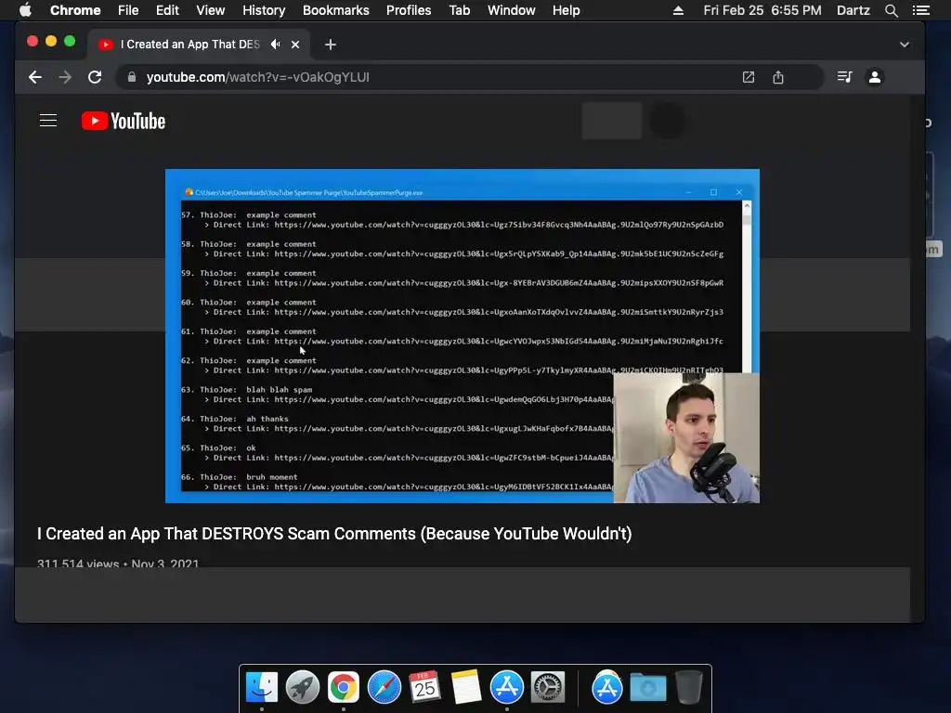Open Google Chrome from the Dock
The image size is (951, 713).
[x=344, y=687]
